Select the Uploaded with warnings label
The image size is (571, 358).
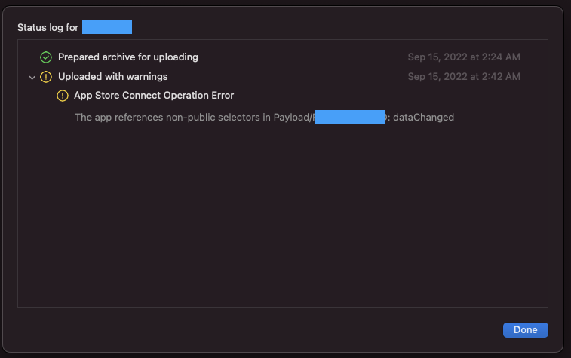[x=112, y=77]
